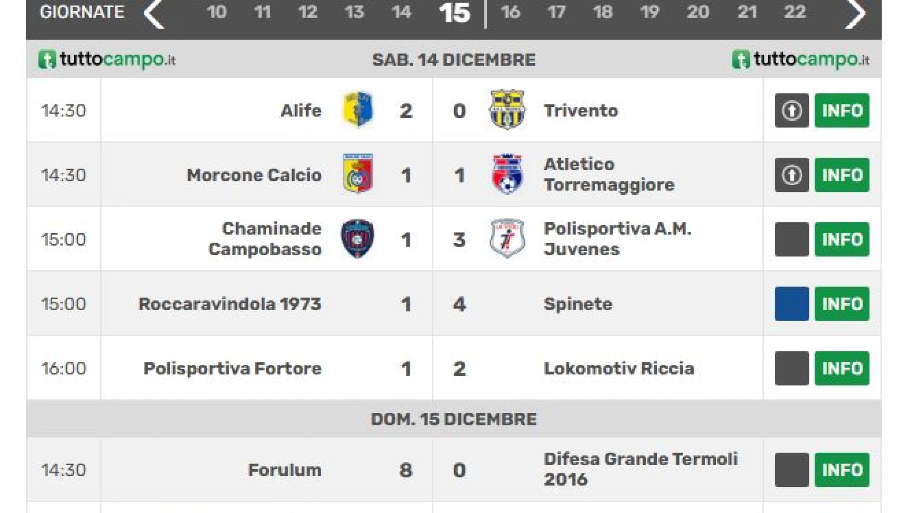Open INFO for Forulum match

[842, 470]
